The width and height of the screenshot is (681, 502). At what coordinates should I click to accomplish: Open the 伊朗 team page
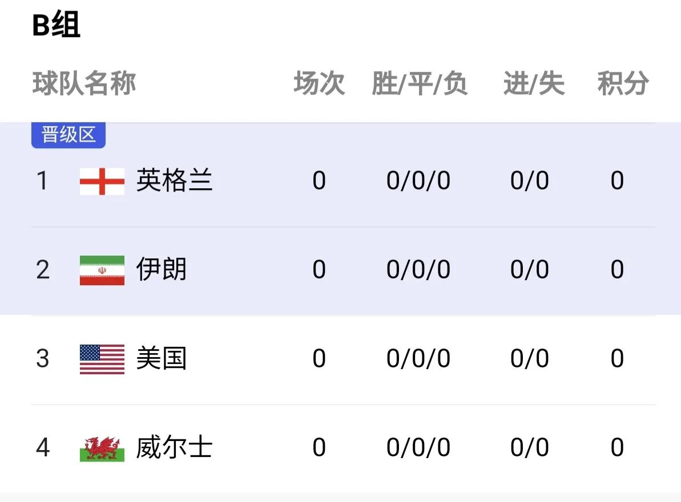click(162, 270)
